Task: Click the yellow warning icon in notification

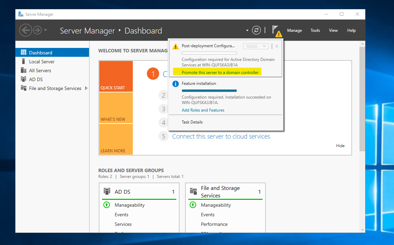Action: tap(175, 47)
